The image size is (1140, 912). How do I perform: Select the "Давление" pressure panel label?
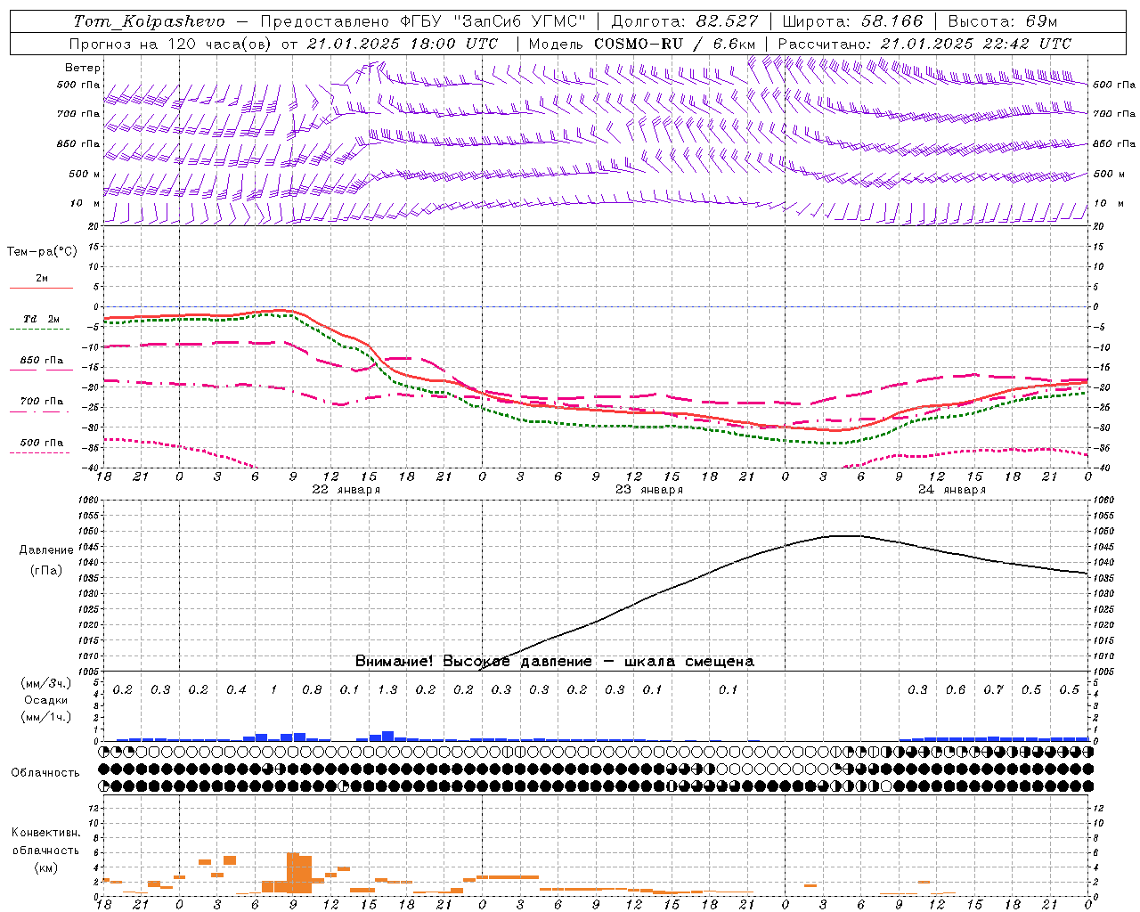[x=46, y=550]
